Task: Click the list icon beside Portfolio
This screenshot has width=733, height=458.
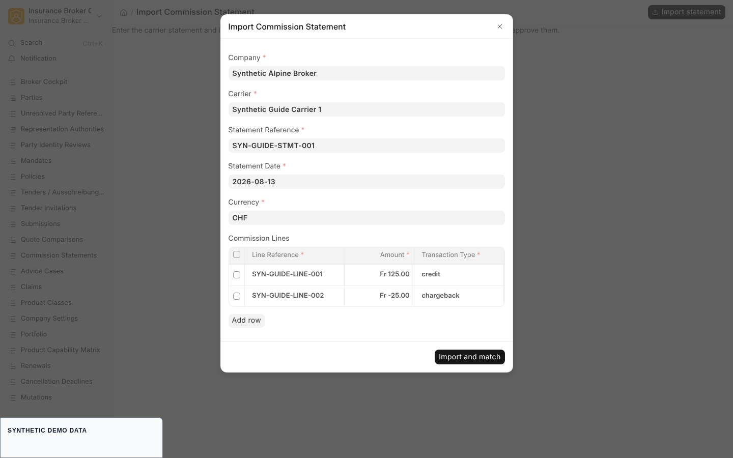Action: 13,334
